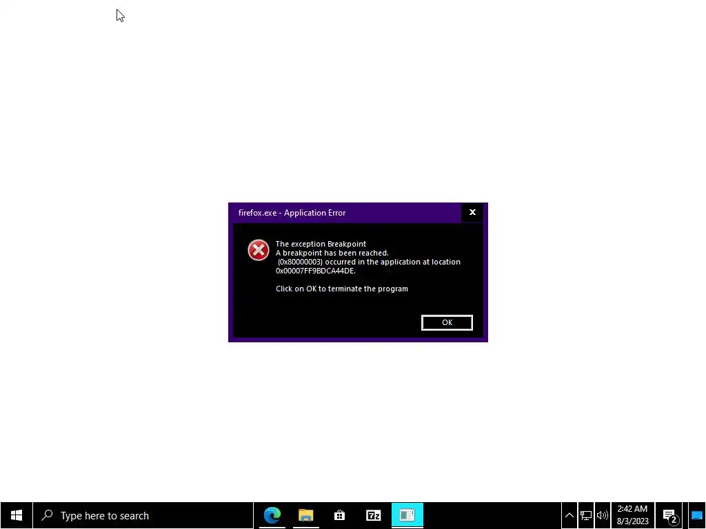Screen dimensions: 706x529
Task: Open the clock showing 2:42 AM 8/3/2023
Action: coord(633,515)
